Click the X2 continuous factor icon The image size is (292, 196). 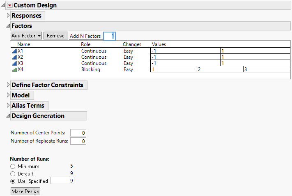[14, 57]
